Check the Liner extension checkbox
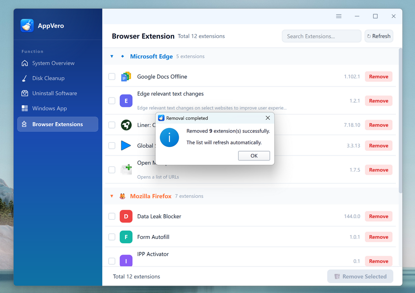The height and width of the screenshot is (293, 415). click(x=112, y=125)
